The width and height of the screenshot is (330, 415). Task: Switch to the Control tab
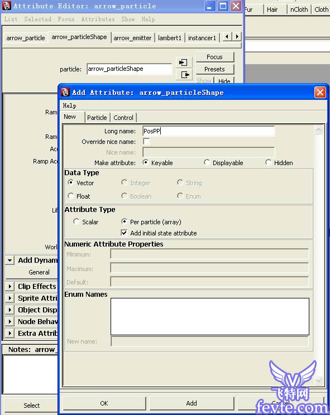point(123,118)
